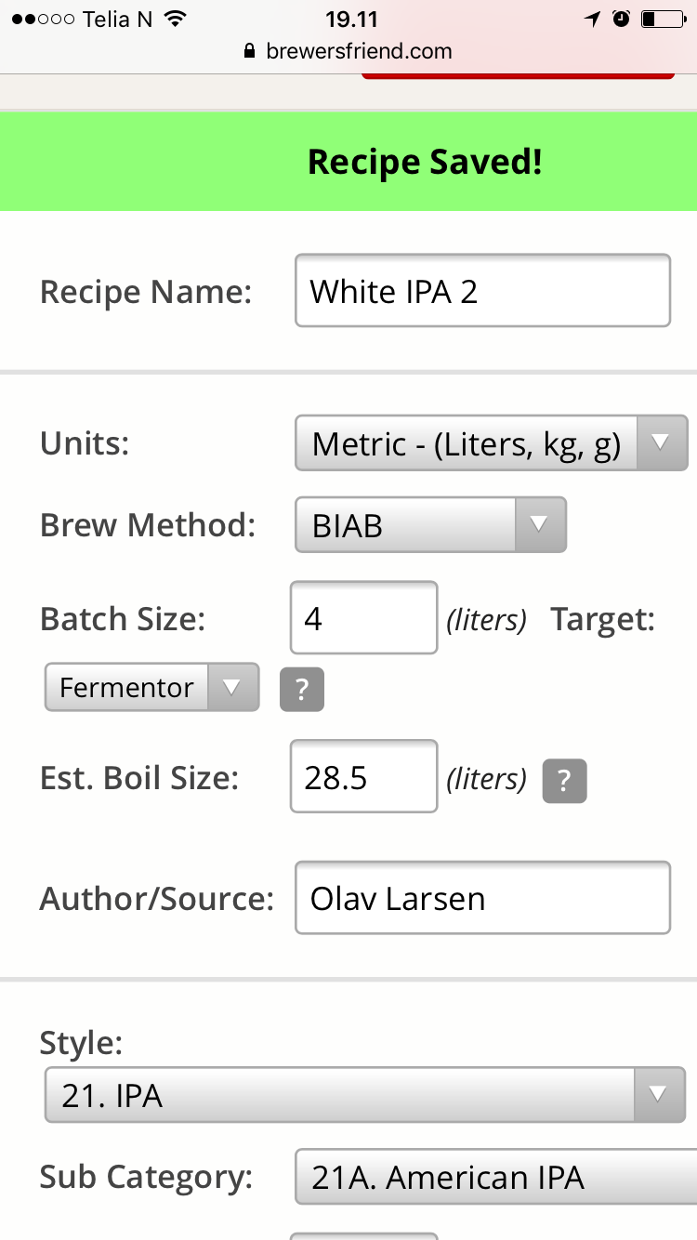
Task: Tap the Wi-Fi icon in status bar
Action: (x=174, y=19)
